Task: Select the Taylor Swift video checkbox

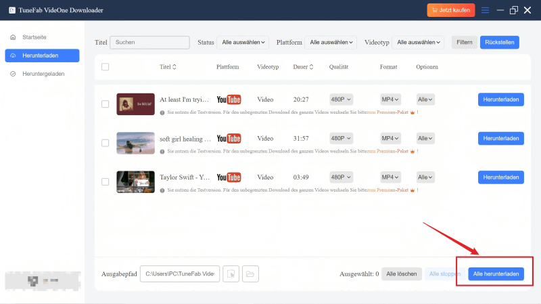Action: pyautogui.click(x=105, y=181)
